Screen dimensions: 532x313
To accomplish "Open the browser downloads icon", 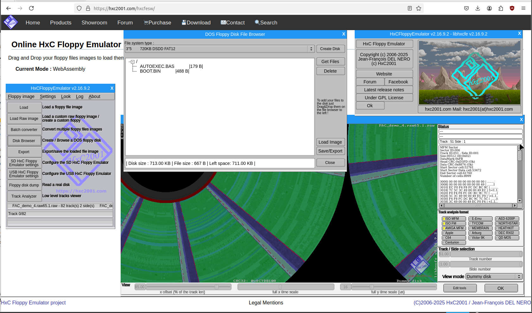I will [x=478, y=8].
